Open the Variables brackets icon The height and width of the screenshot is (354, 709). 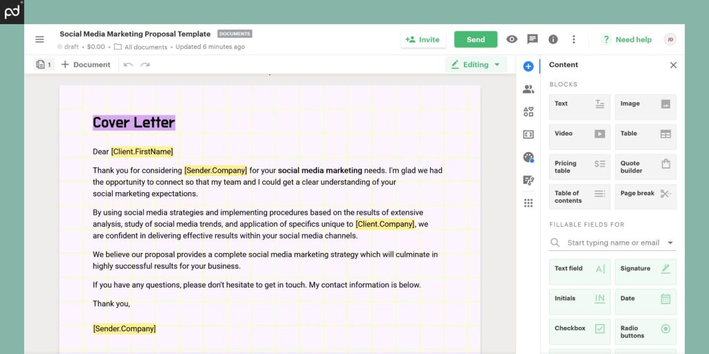coord(528,134)
